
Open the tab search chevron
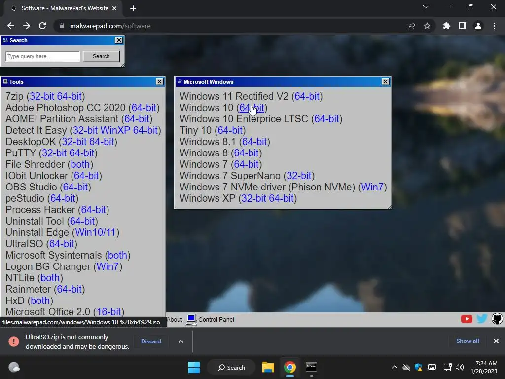coord(426,7)
